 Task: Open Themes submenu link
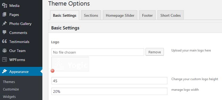(x=9, y=82)
